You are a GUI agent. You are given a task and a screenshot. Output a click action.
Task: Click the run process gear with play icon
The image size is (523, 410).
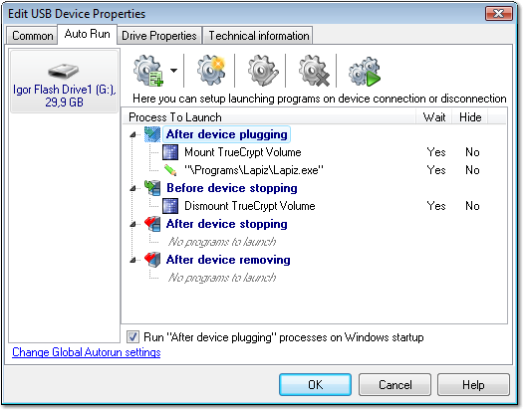365,72
